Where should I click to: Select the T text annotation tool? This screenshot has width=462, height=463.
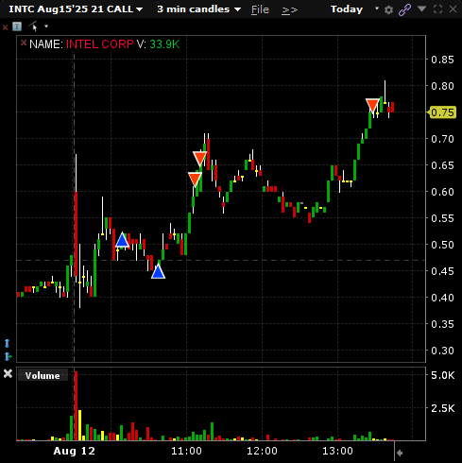(17, 26)
